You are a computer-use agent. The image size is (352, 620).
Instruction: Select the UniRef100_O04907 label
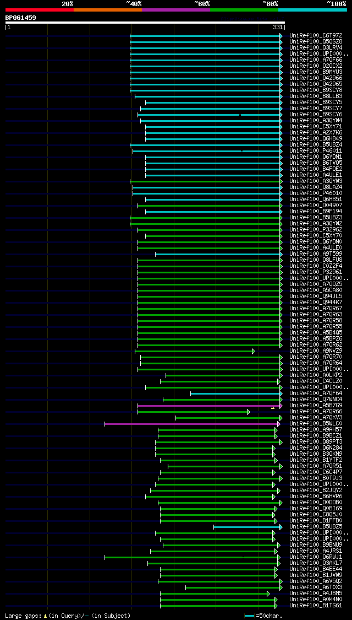pyautogui.click(x=316, y=205)
